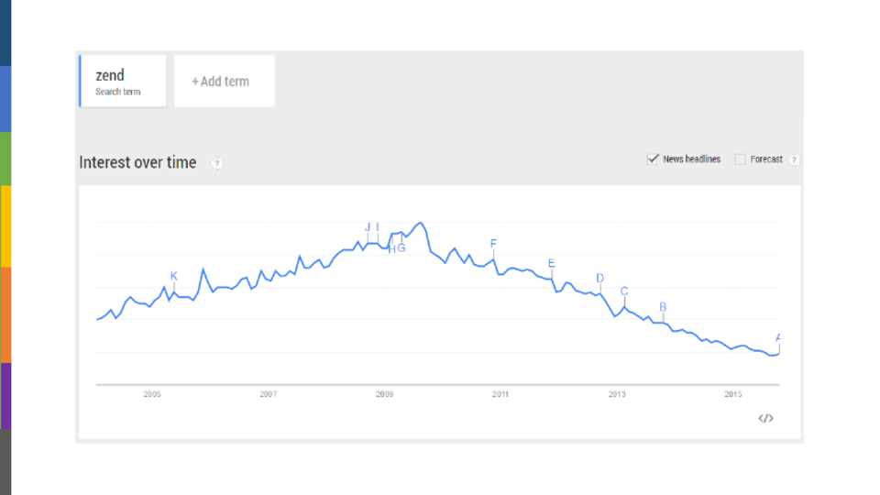
Task: Select the zend search term box
Action: tap(123, 82)
